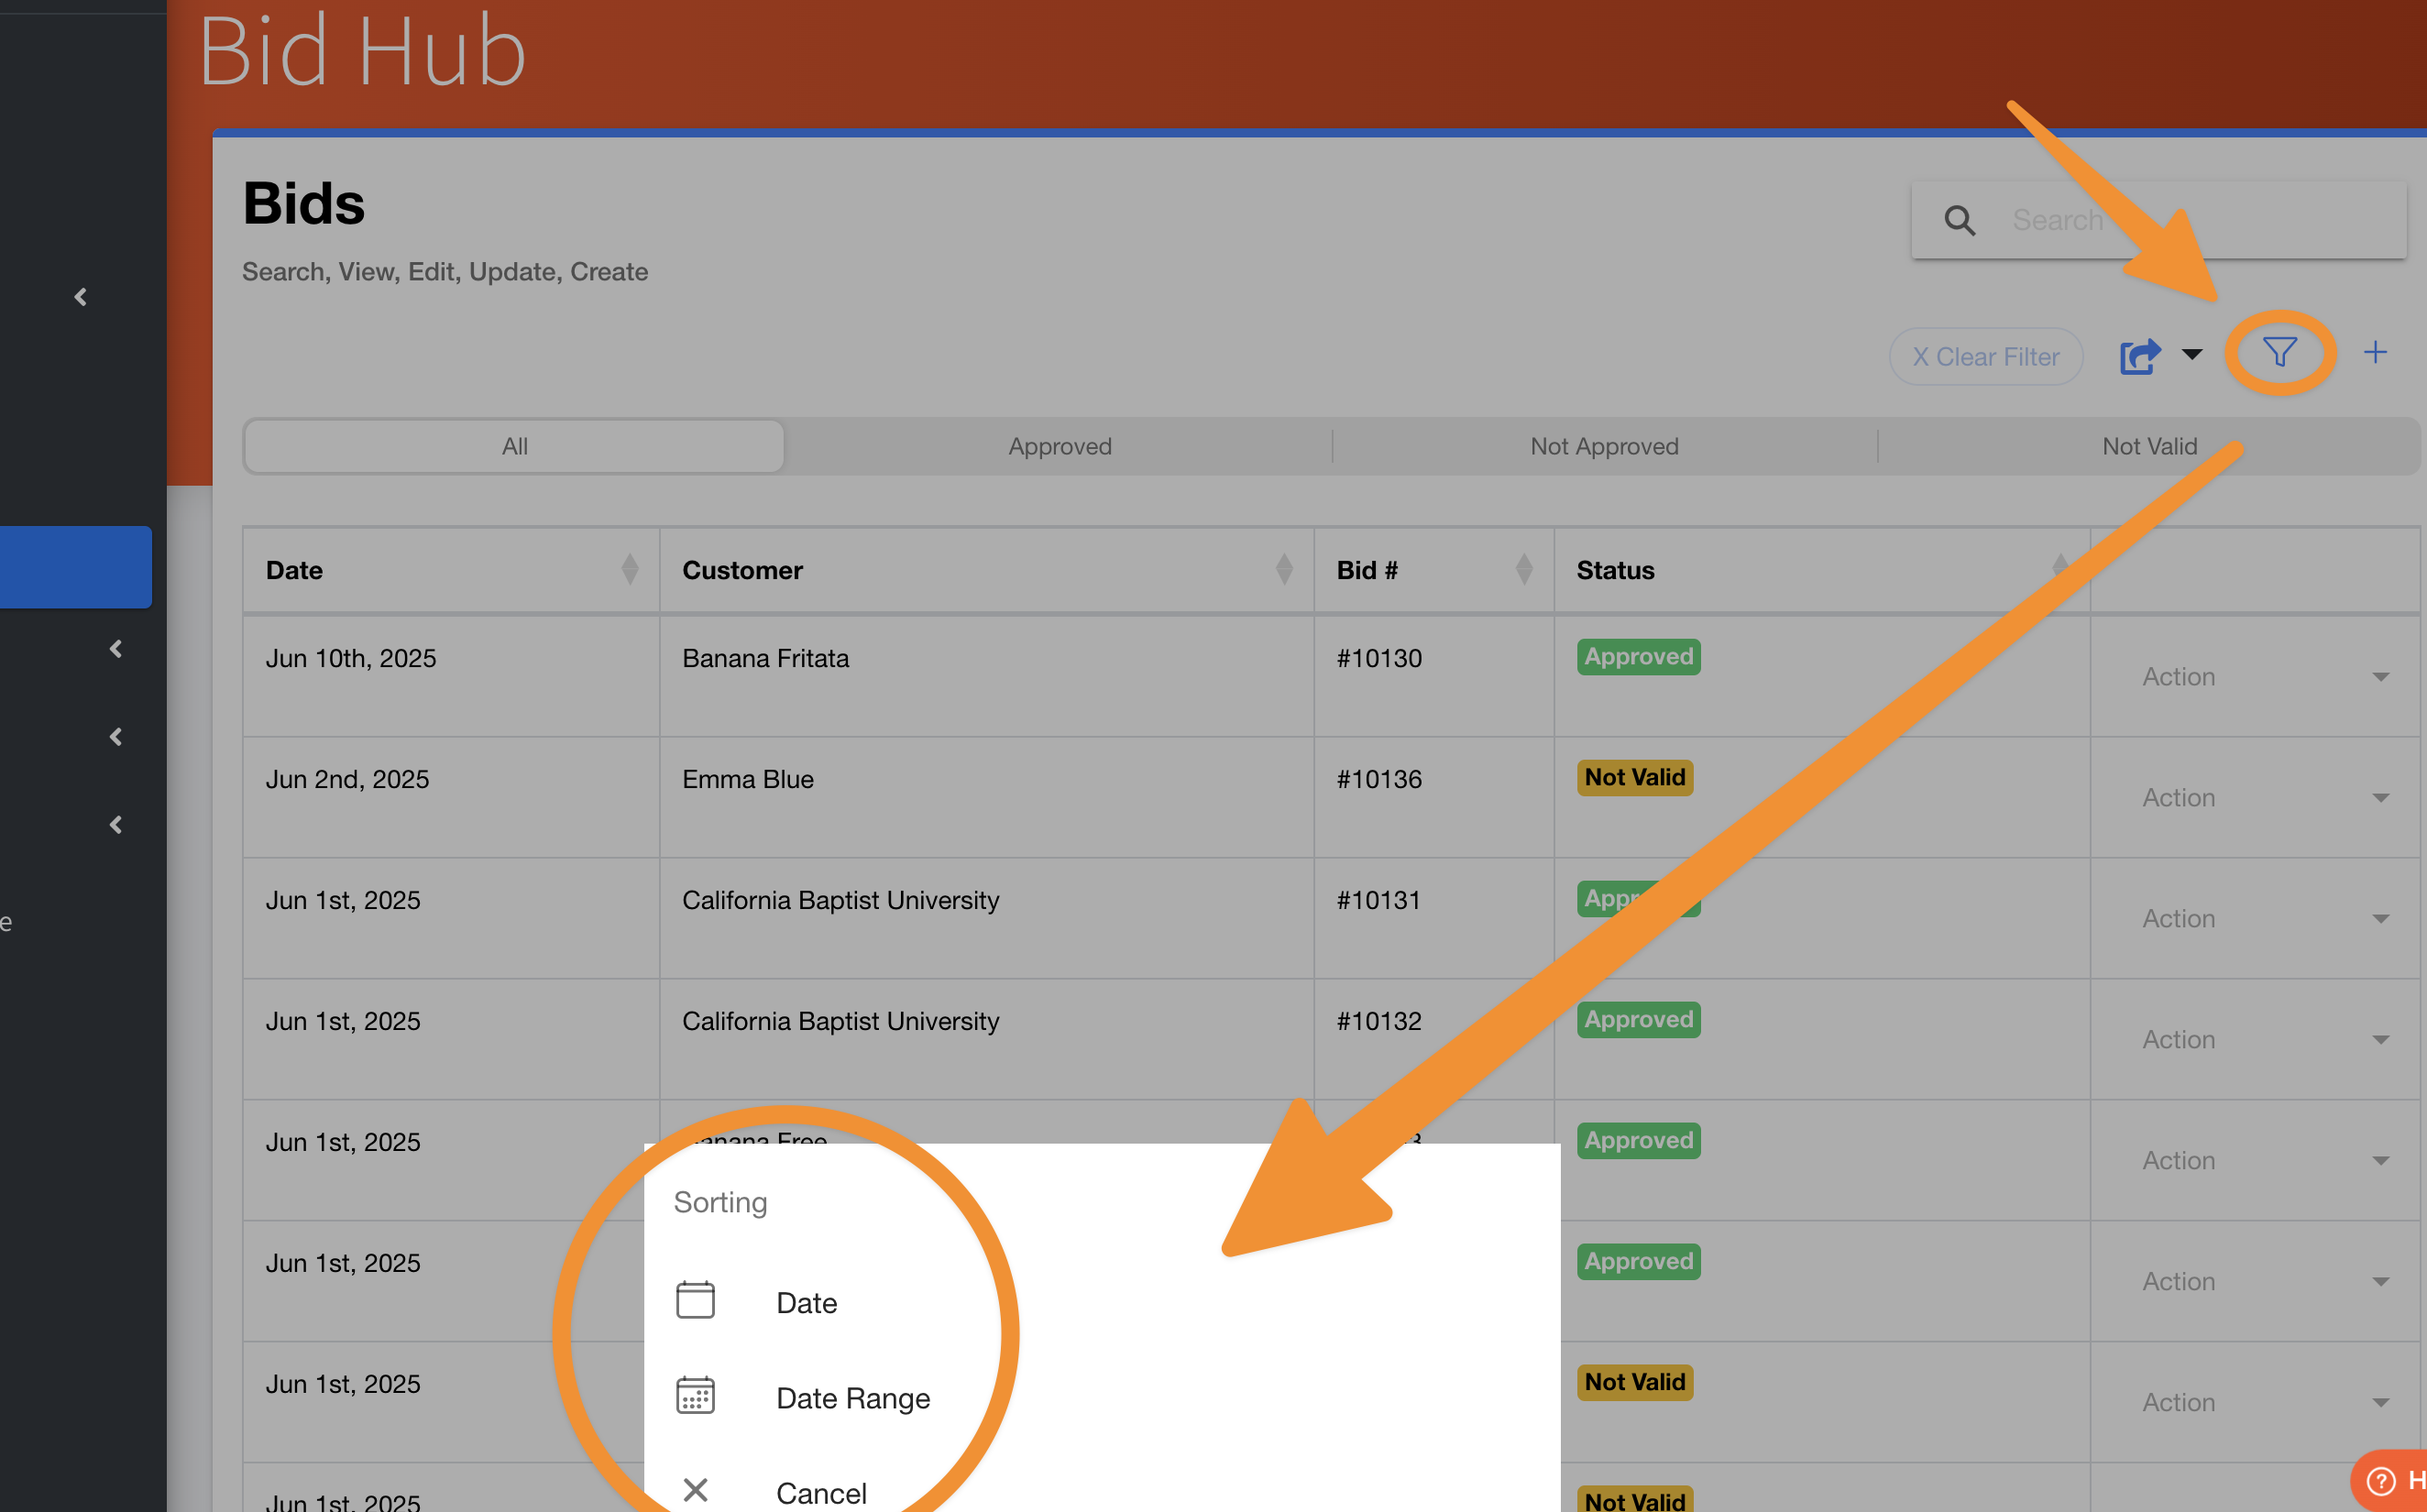This screenshot has width=2427, height=1512.
Task: Expand the third sidebar chevron below blue item
Action: 116,825
